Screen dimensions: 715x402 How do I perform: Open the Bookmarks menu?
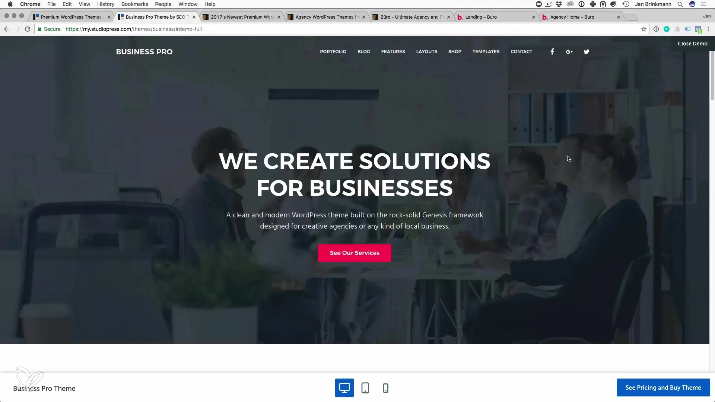134,4
